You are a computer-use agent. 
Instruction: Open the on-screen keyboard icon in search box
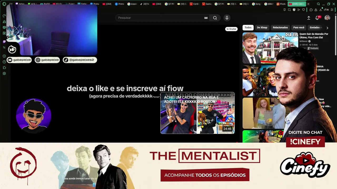tap(206, 18)
